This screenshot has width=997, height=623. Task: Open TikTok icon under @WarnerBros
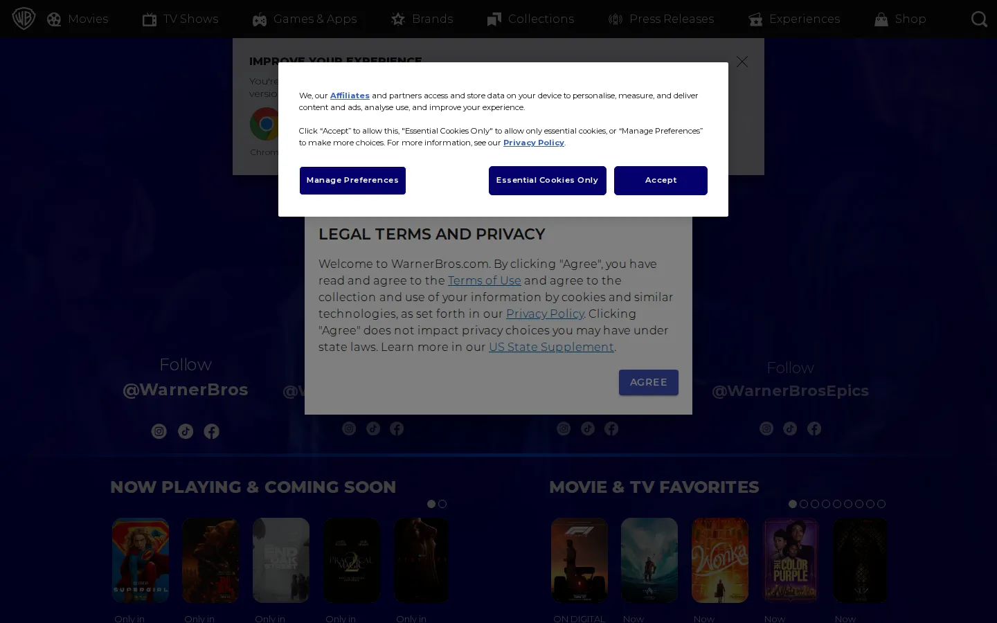click(x=186, y=431)
